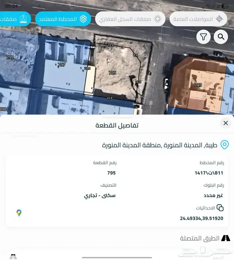Viewport: 234px width, 260px height.
Task: Tap plan number 811\ت\1417
Action: [209, 173]
